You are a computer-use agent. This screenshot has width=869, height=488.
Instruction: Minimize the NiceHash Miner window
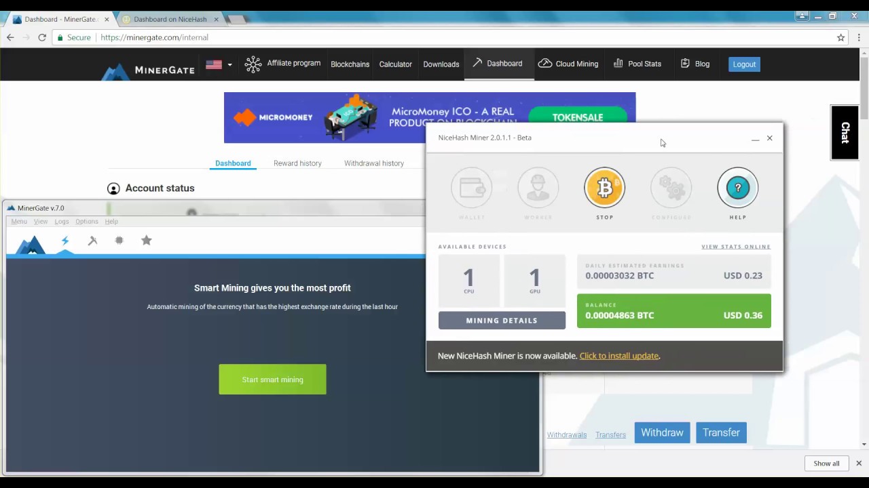(x=755, y=138)
